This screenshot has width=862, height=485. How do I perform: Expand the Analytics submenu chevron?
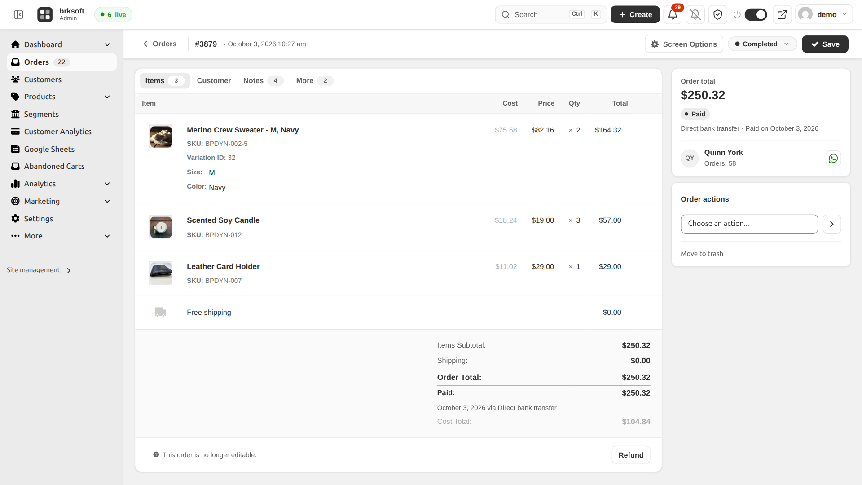[x=107, y=184]
